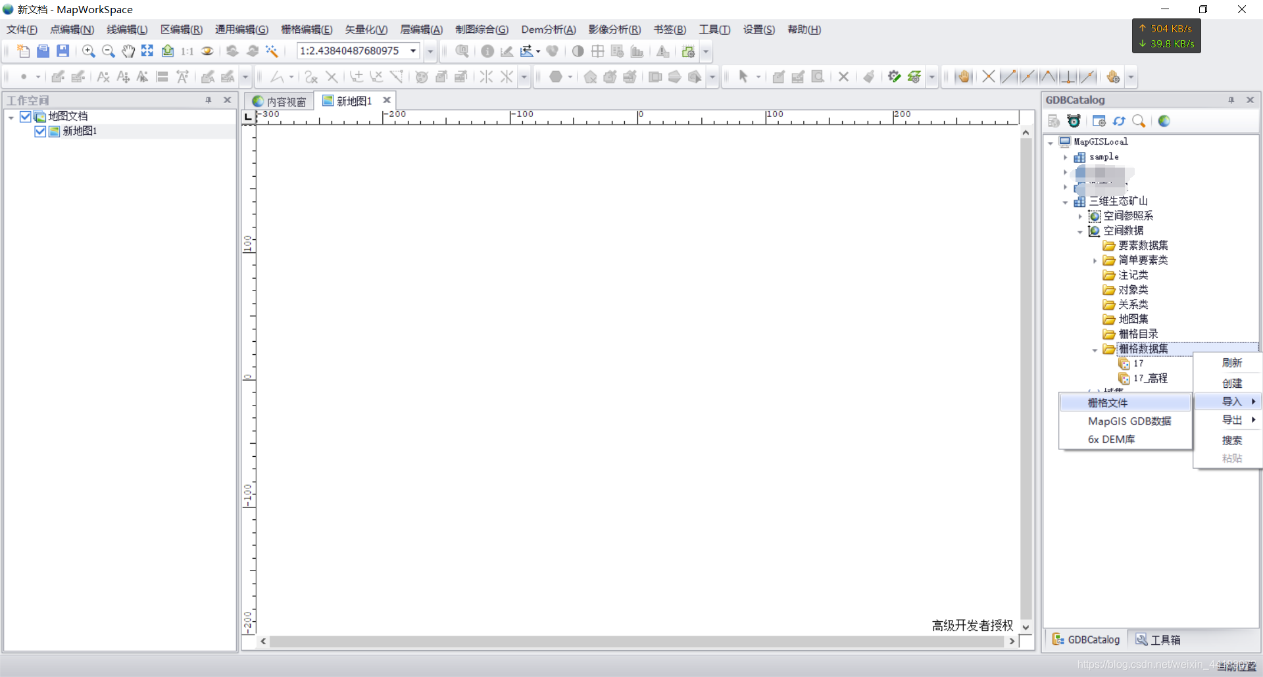The image size is (1263, 677).
Task: Click the gear with pencil settings icon
Action: coord(894,76)
